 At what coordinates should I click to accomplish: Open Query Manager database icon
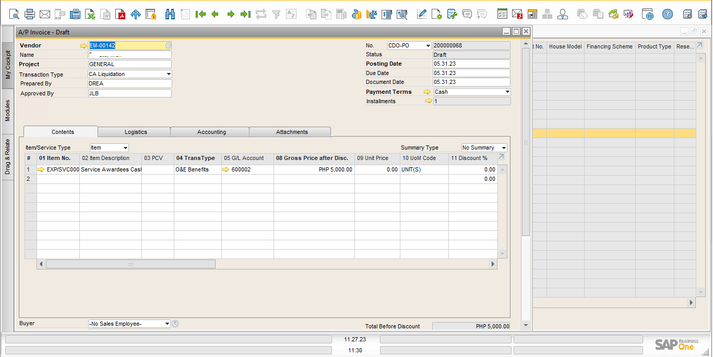tap(452, 14)
